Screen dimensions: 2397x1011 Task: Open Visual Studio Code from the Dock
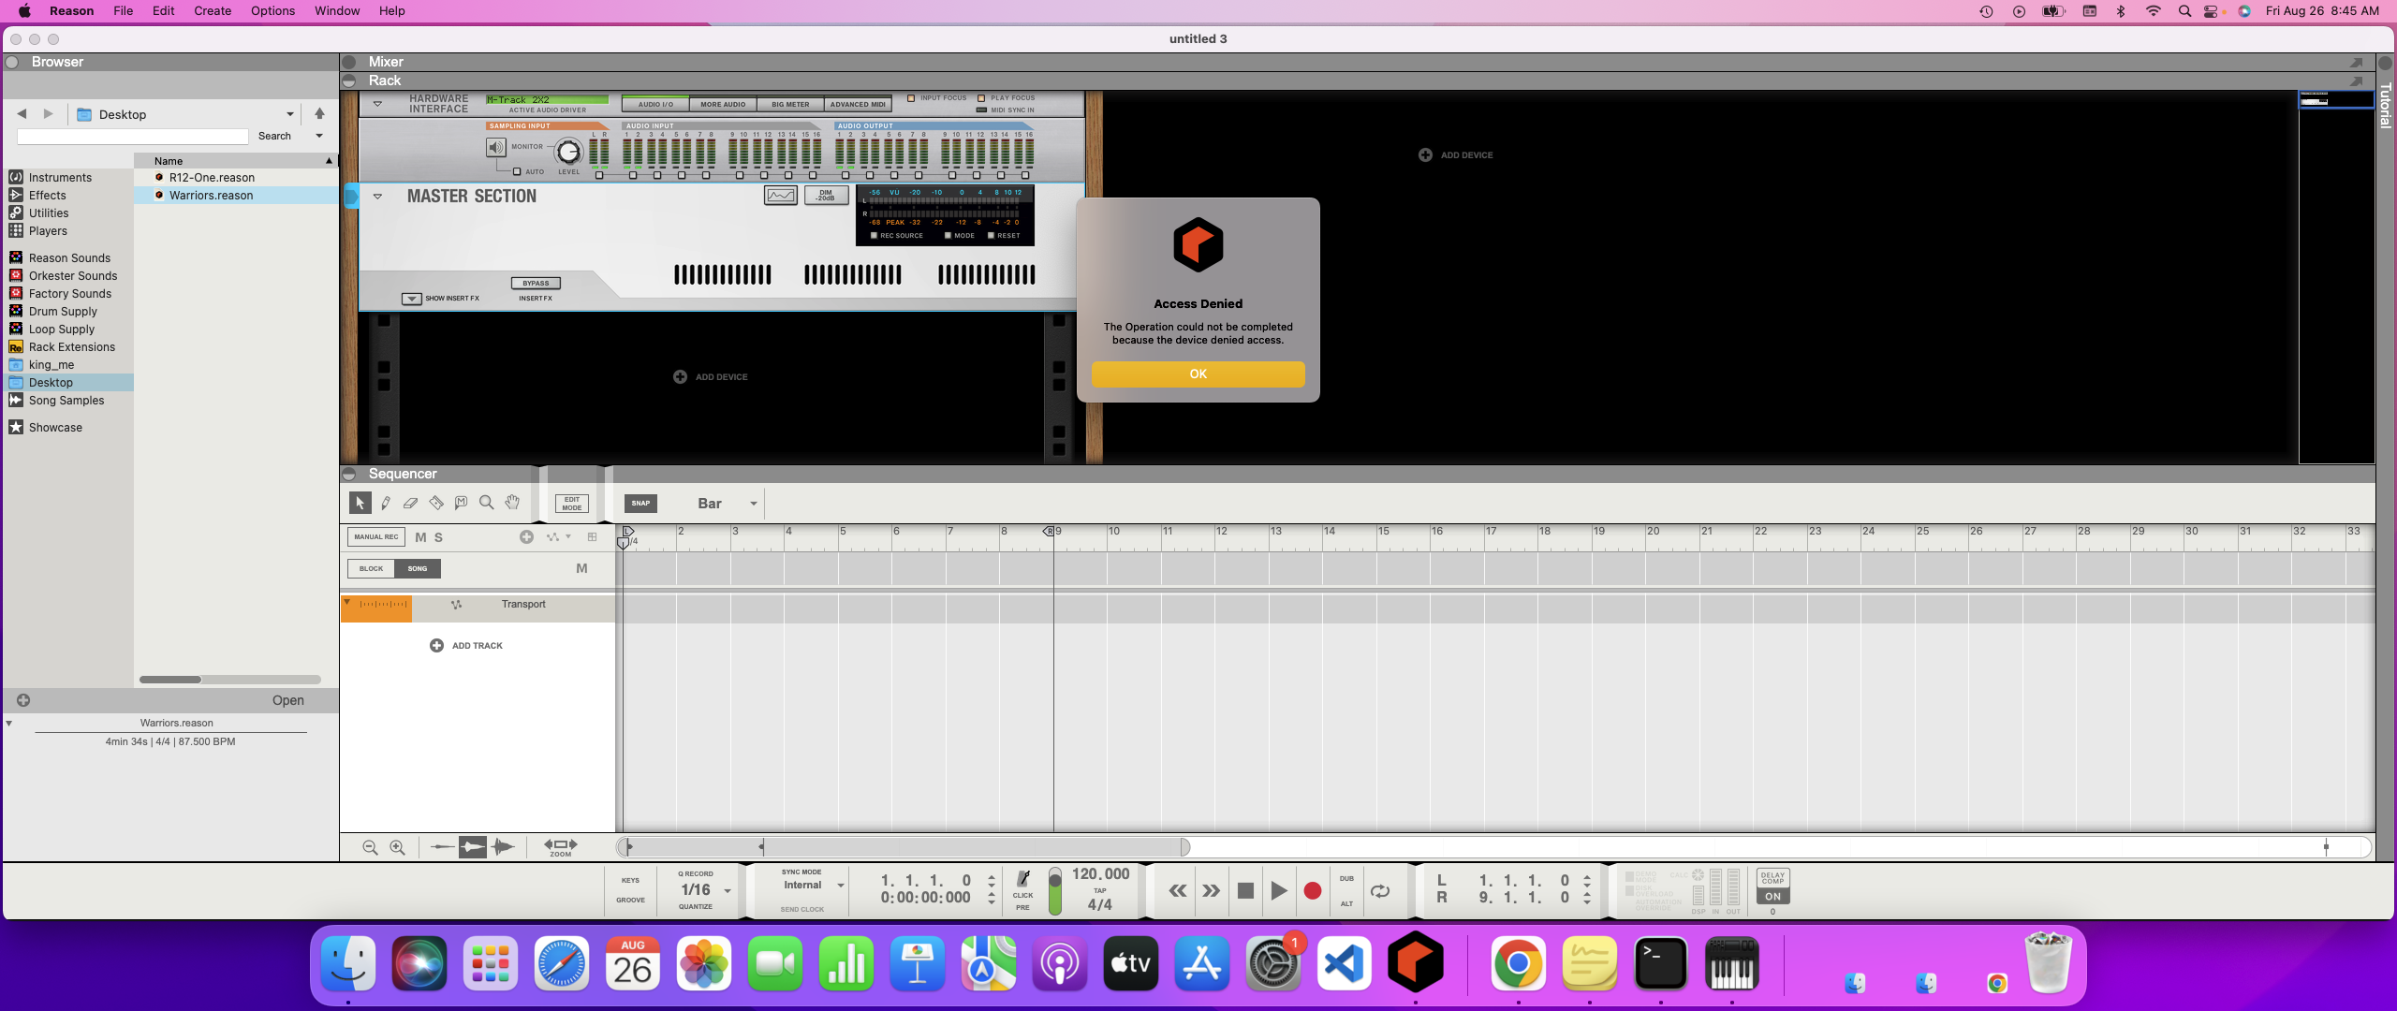tap(1344, 963)
